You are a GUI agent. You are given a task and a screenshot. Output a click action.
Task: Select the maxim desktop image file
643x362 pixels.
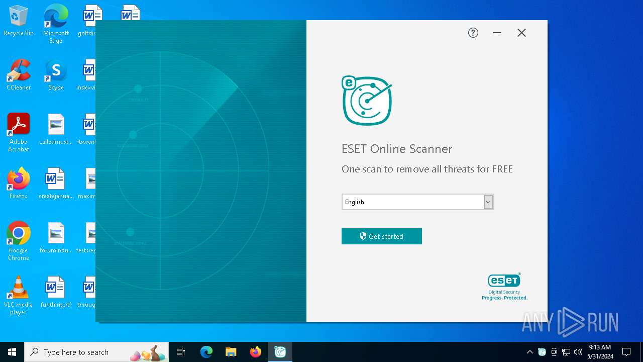(x=87, y=184)
